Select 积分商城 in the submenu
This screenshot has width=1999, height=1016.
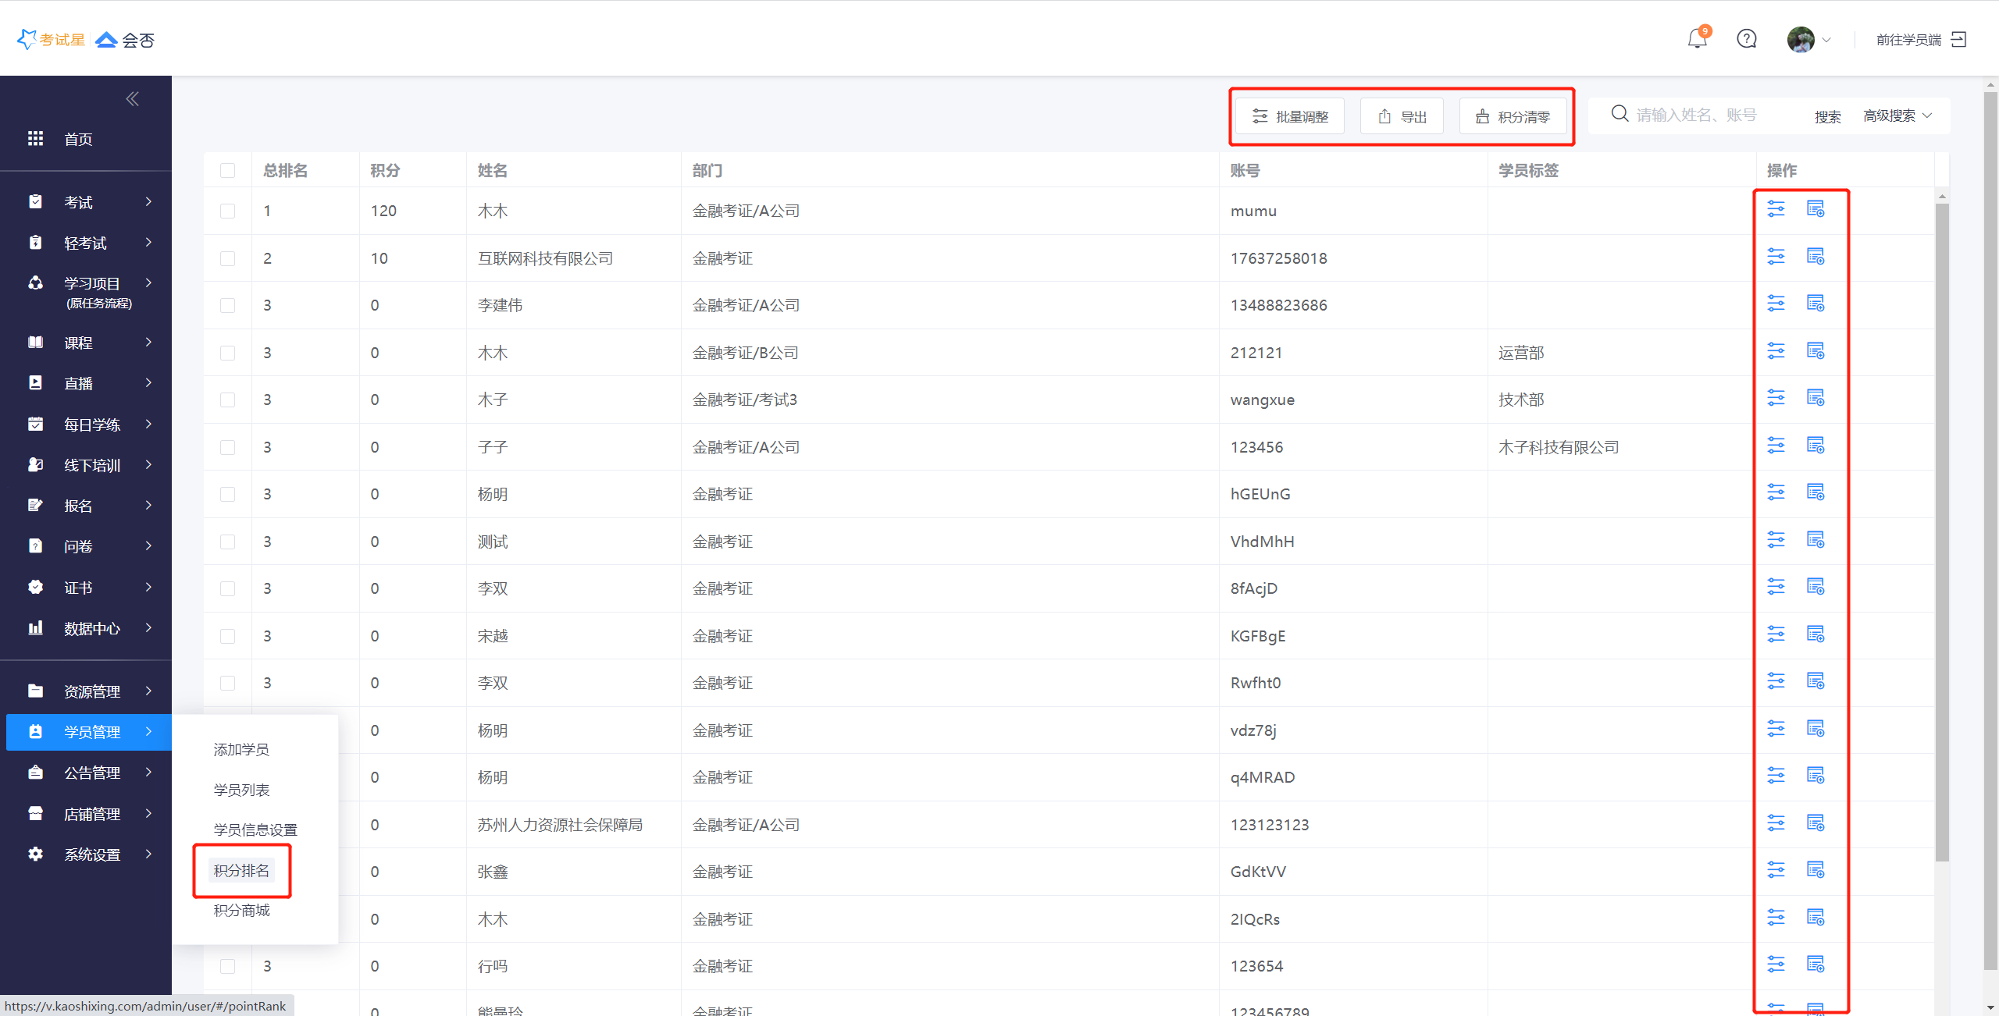[x=241, y=910]
